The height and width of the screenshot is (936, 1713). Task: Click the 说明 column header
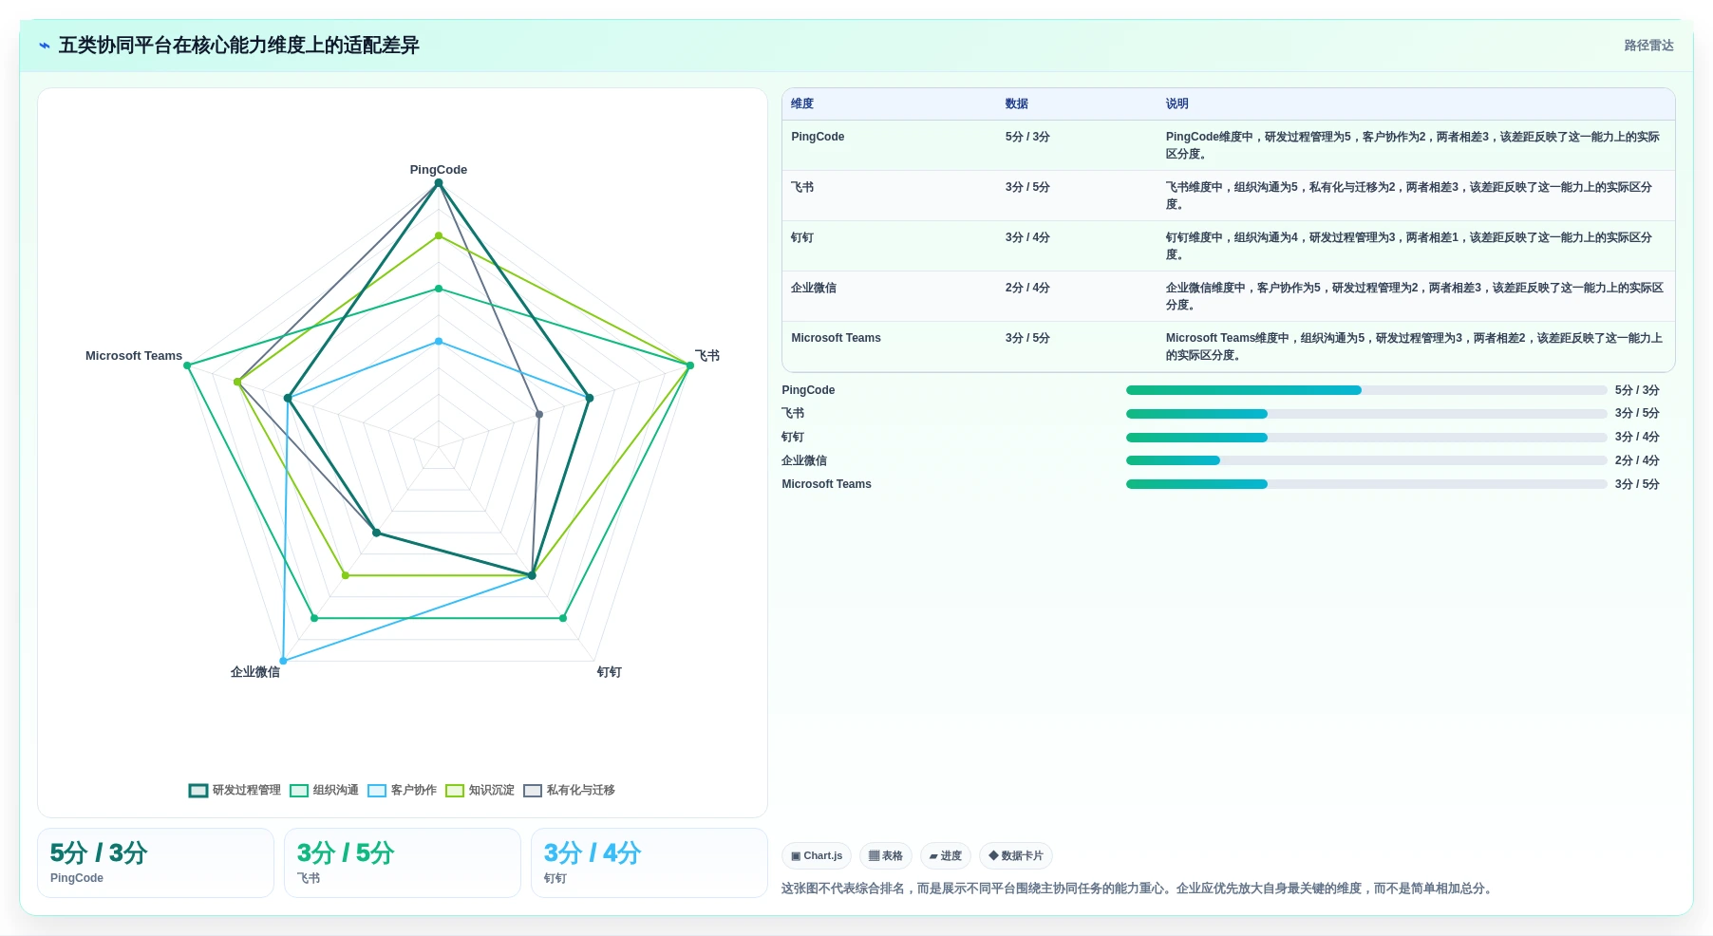point(1177,104)
